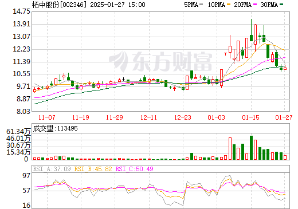Click the 01-03 date axis label
The image size is (298, 209).
(217, 117)
